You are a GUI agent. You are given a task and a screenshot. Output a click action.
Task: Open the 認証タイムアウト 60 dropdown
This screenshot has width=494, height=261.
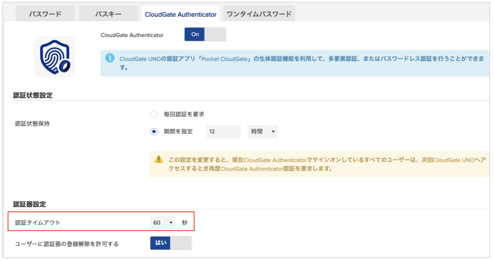163,223
